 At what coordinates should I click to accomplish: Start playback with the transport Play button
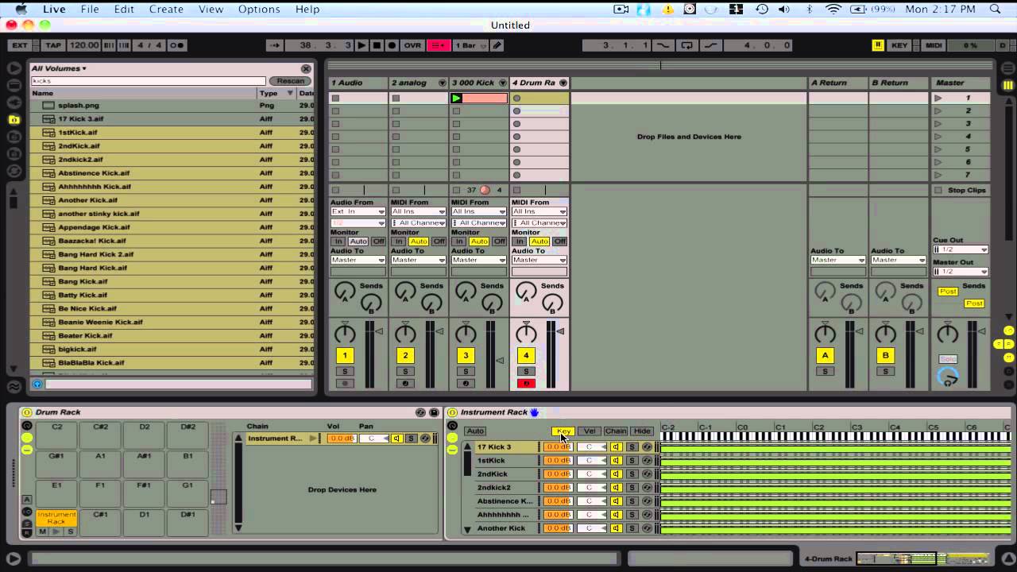click(x=362, y=45)
